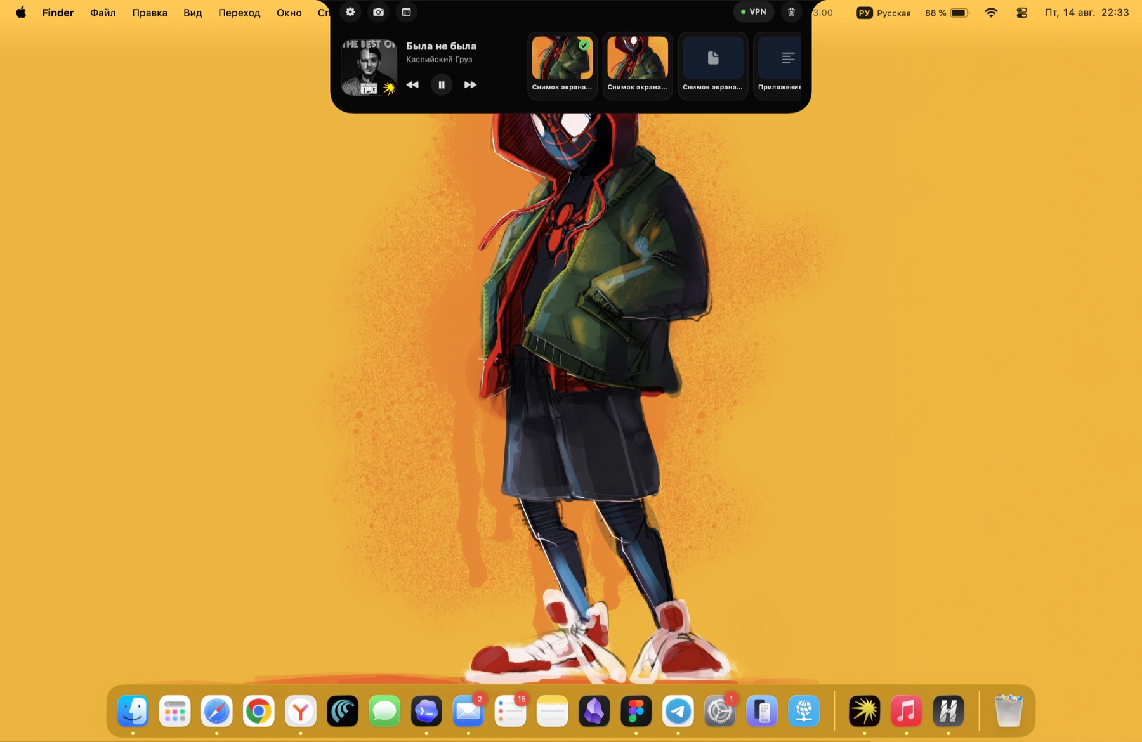Launch Obsidian from the Dock
This screenshot has width=1142, height=742.
click(594, 711)
